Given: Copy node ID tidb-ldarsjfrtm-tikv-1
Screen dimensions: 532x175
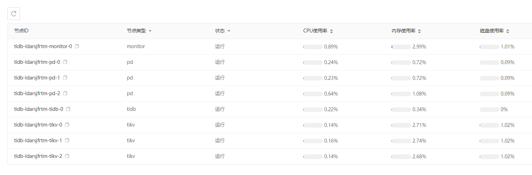Looking at the screenshot, I should point(67,140).
